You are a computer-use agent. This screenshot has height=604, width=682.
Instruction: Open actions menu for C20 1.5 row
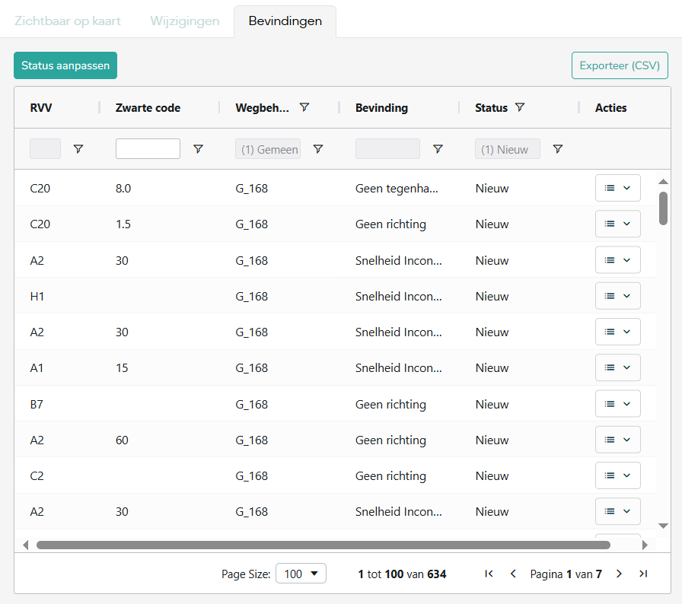(617, 224)
